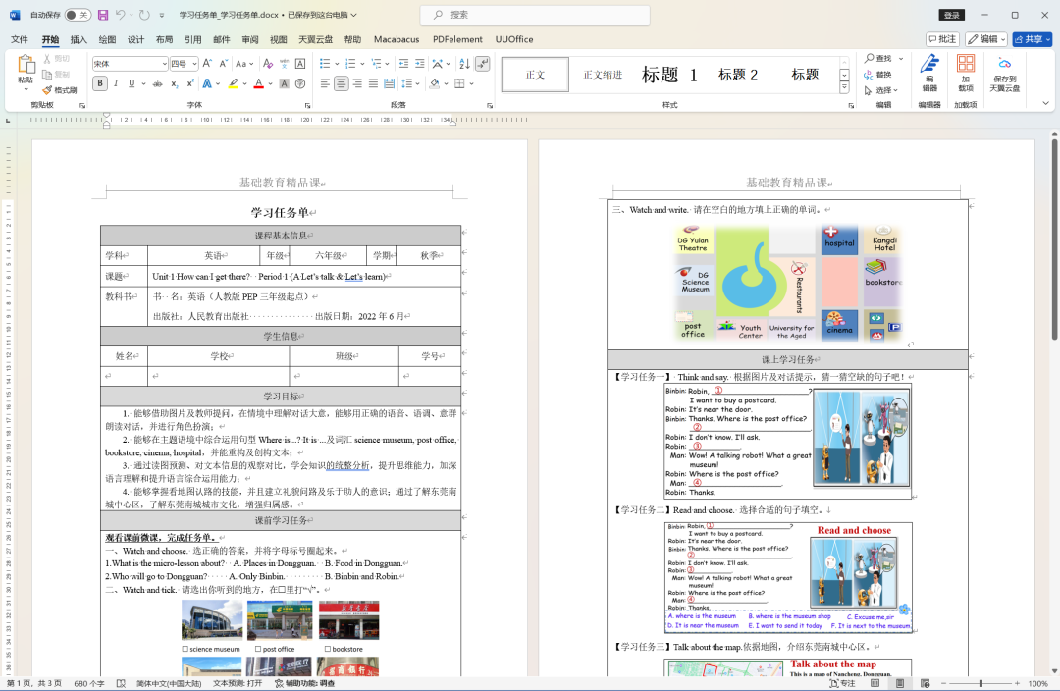Expand the font size dropdown
The width and height of the screenshot is (1060, 691).
[194, 64]
